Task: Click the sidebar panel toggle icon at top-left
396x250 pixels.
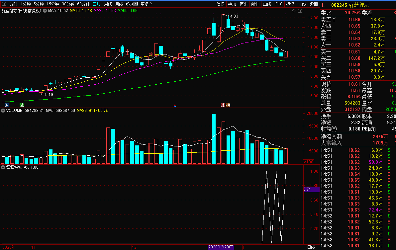Action: point(4,4)
